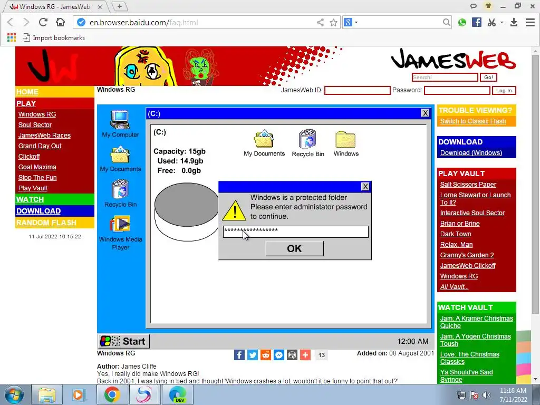Open the apps grid icon in bookmarks bar
The height and width of the screenshot is (405, 540).
12,37
